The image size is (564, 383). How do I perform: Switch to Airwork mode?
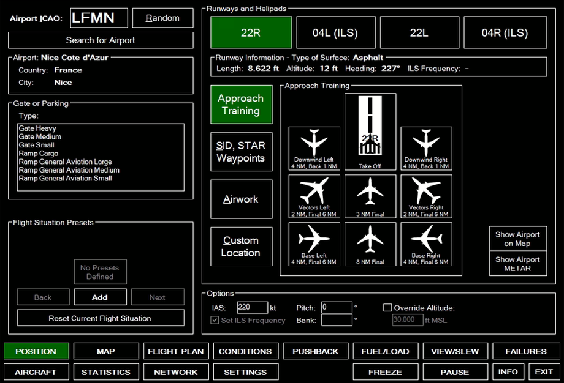pos(241,199)
